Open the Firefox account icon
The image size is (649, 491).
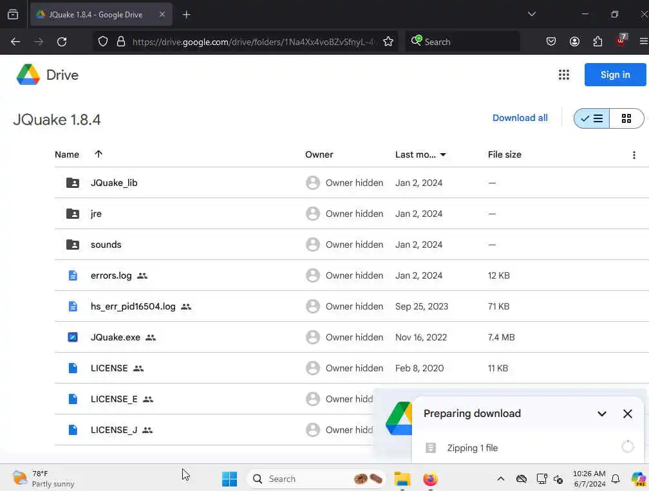coord(574,41)
